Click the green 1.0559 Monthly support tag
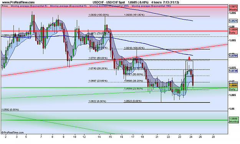240x144 pixels. pyautogui.click(x=233, y=120)
